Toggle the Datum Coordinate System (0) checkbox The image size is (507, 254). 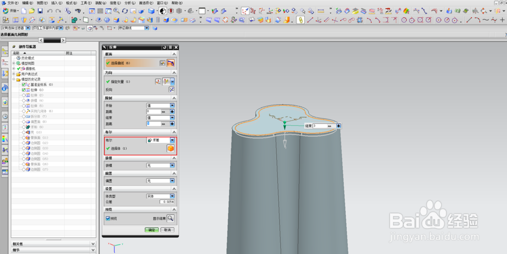click(24, 84)
